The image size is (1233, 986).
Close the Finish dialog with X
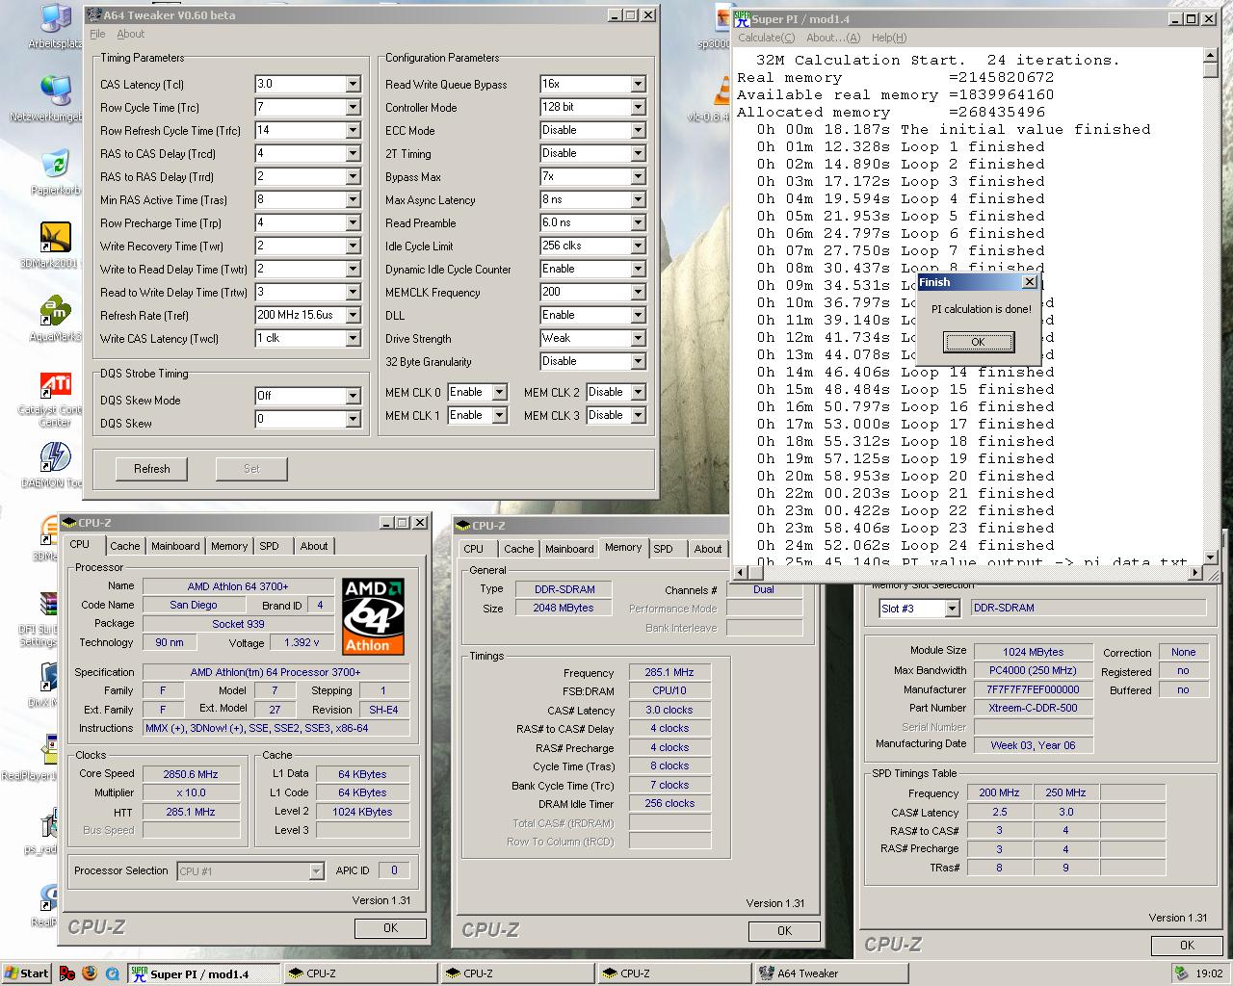1029,282
